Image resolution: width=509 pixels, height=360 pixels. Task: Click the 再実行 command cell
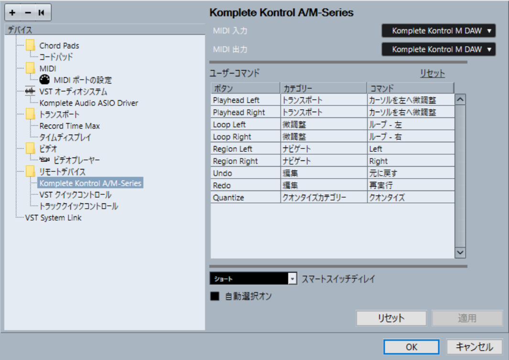coord(411,185)
